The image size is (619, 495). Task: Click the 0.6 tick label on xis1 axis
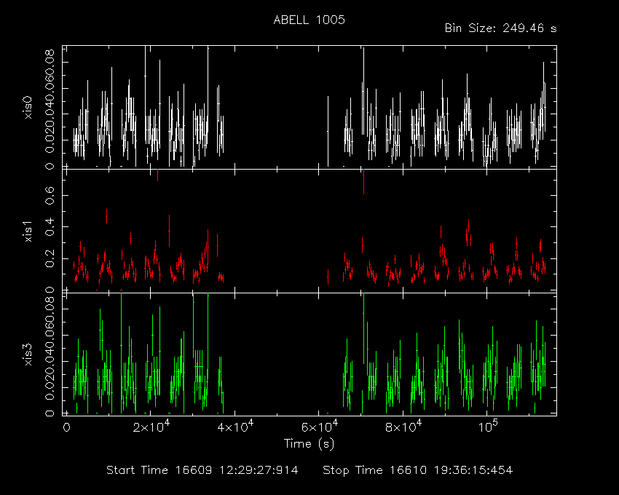coord(50,195)
